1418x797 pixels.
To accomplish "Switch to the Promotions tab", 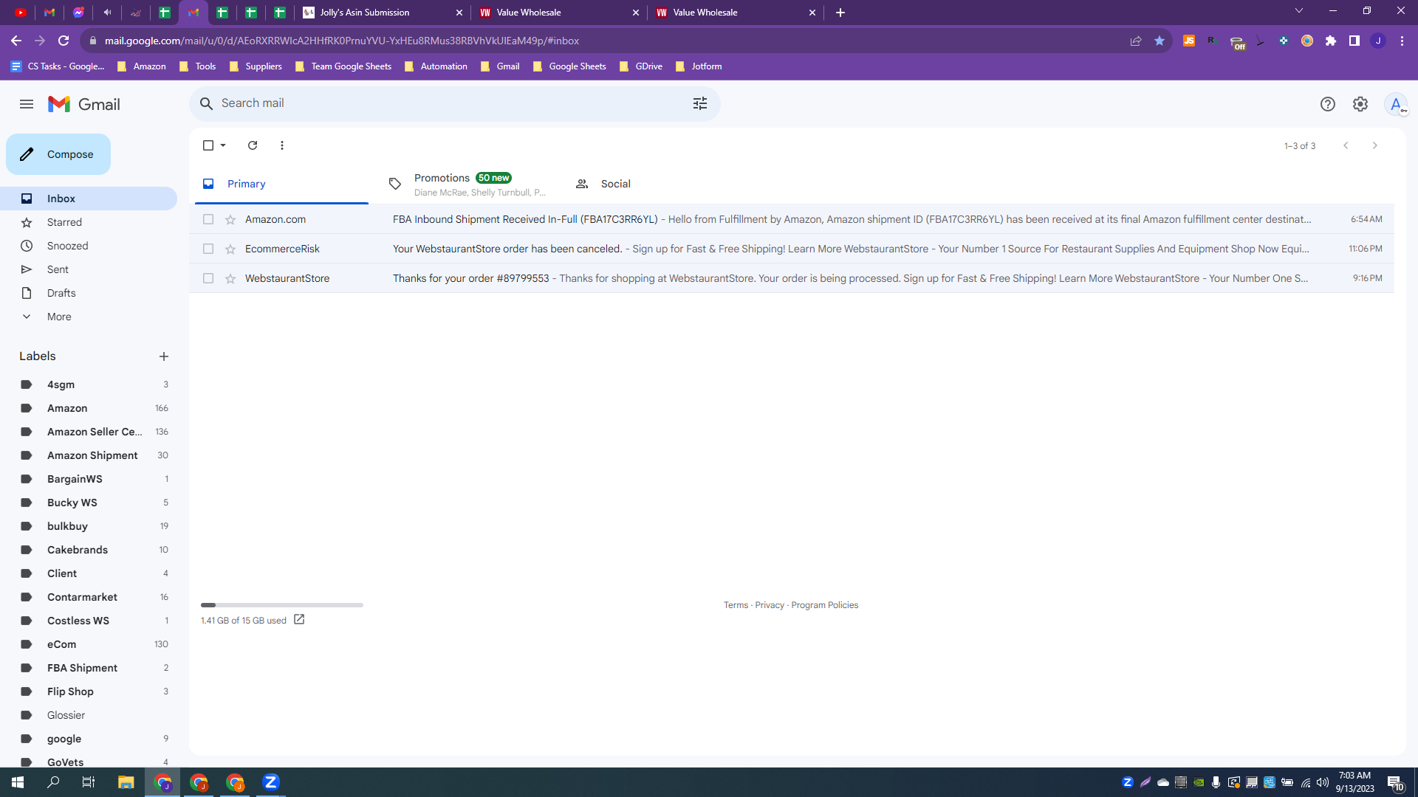I will pyautogui.click(x=467, y=184).
